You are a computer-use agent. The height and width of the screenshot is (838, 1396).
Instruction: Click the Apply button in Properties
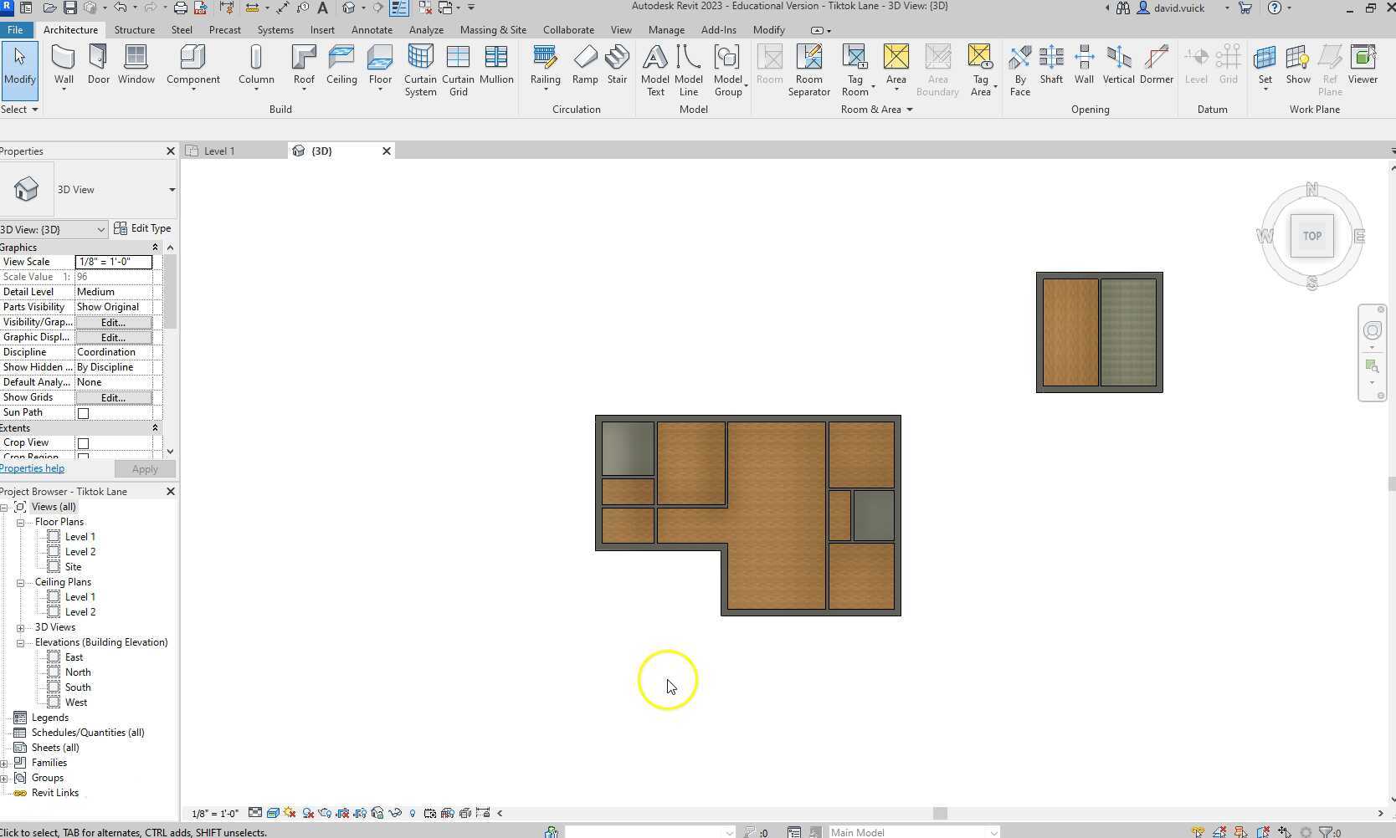pyautogui.click(x=144, y=468)
